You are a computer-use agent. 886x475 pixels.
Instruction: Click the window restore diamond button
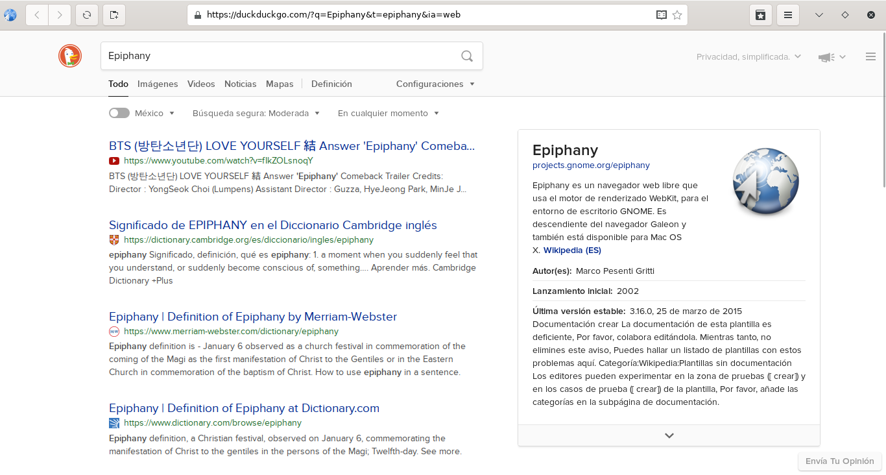(x=844, y=14)
